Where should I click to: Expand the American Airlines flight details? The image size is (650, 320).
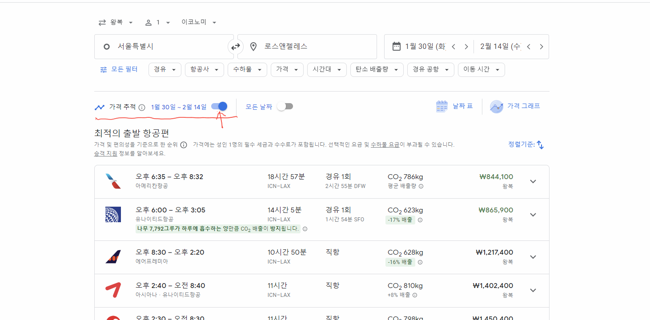[x=533, y=181]
